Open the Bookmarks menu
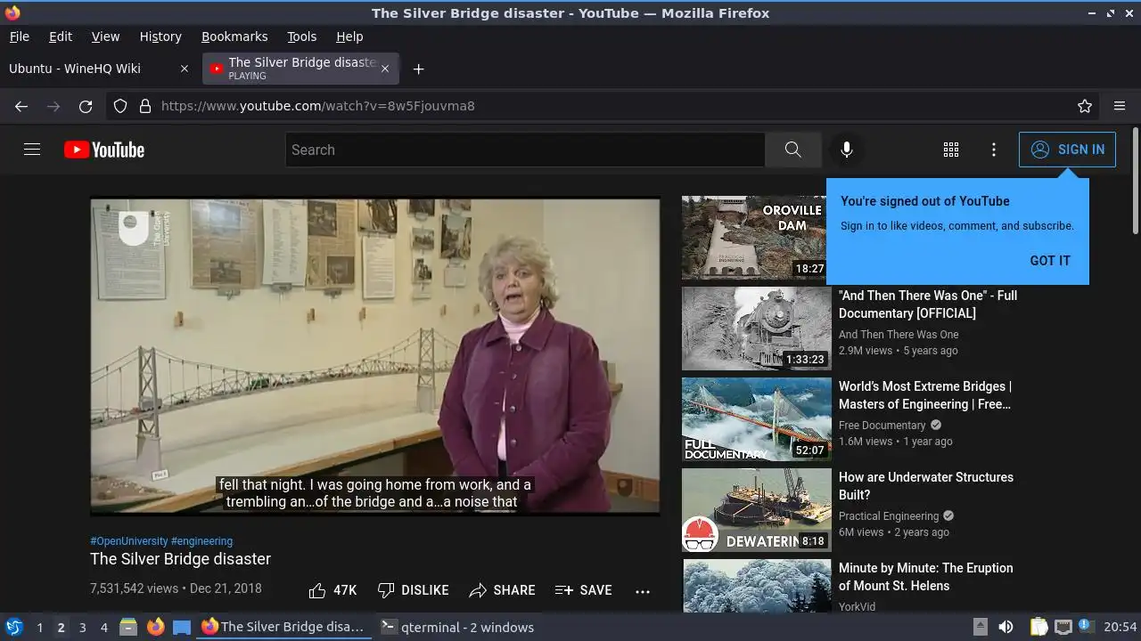Screen dimensions: 1141x641 coord(234,37)
